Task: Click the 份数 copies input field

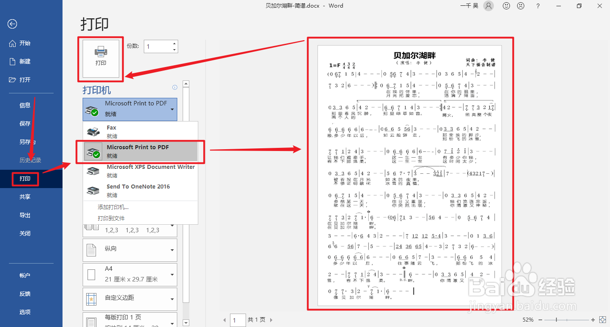Action: [158, 46]
